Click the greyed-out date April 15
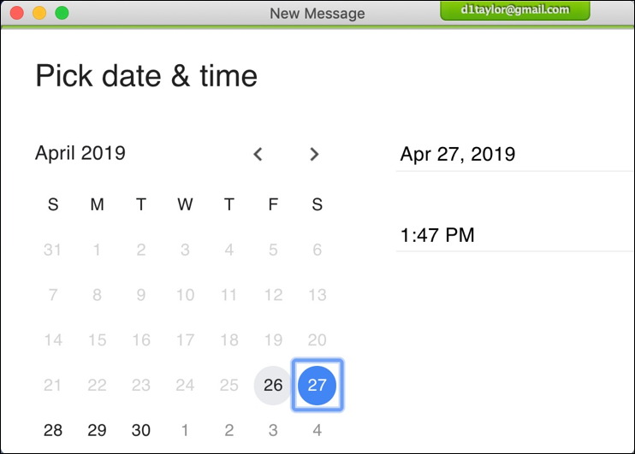The image size is (635, 454). point(97,339)
